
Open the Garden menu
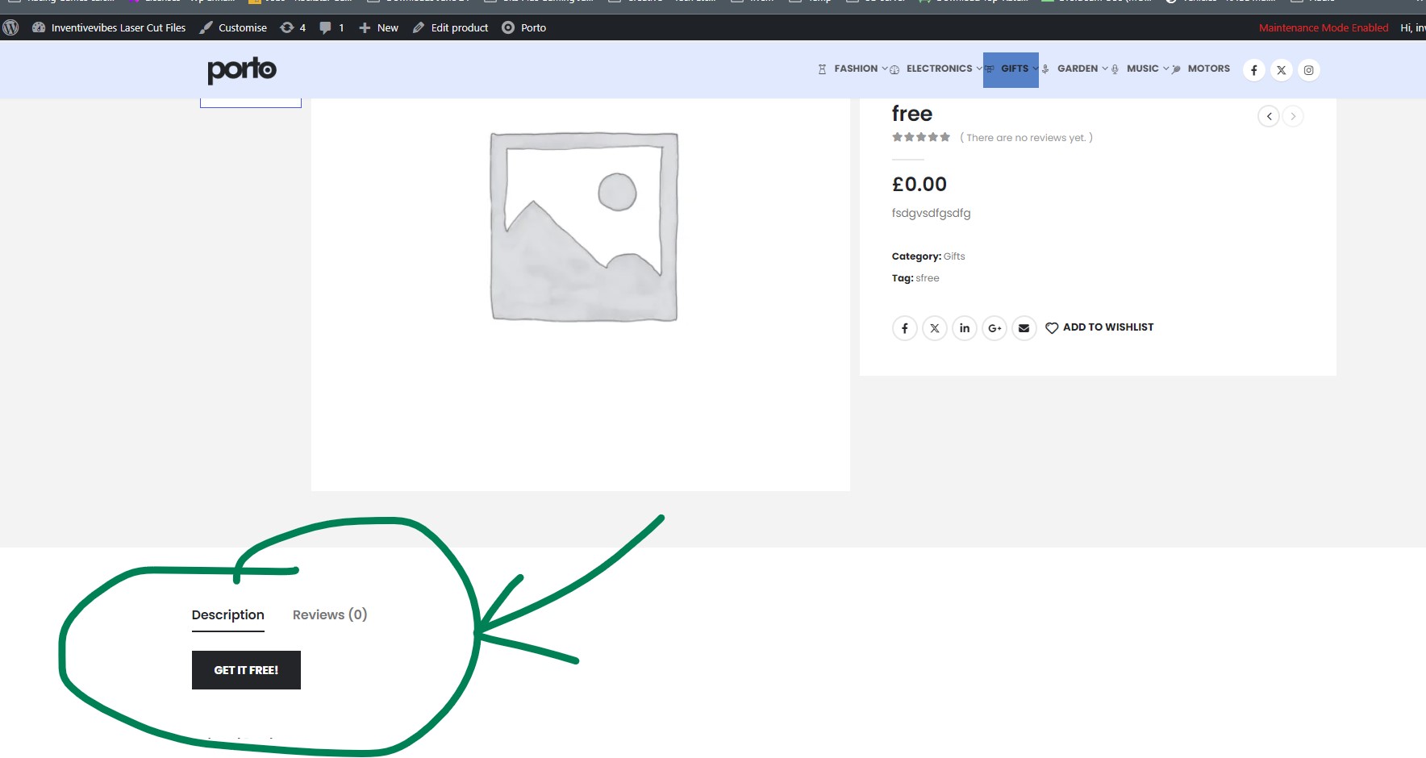point(1076,69)
